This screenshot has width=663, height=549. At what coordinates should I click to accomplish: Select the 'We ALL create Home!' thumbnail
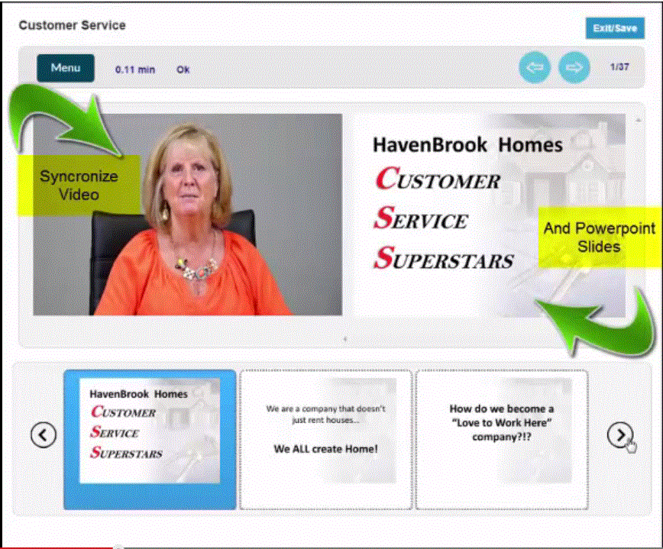click(x=325, y=440)
